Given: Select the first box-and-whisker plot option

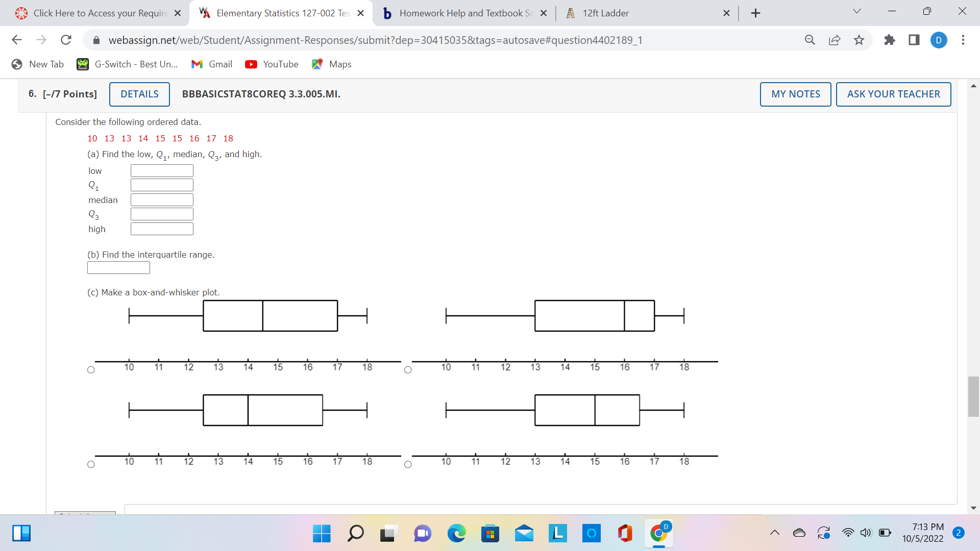Looking at the screenshot, I should (91, 369).
